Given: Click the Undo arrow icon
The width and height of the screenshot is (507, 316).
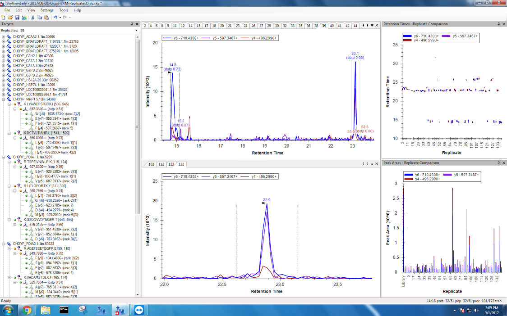Looking at the screenshot, I should click(x=55, y=17).
